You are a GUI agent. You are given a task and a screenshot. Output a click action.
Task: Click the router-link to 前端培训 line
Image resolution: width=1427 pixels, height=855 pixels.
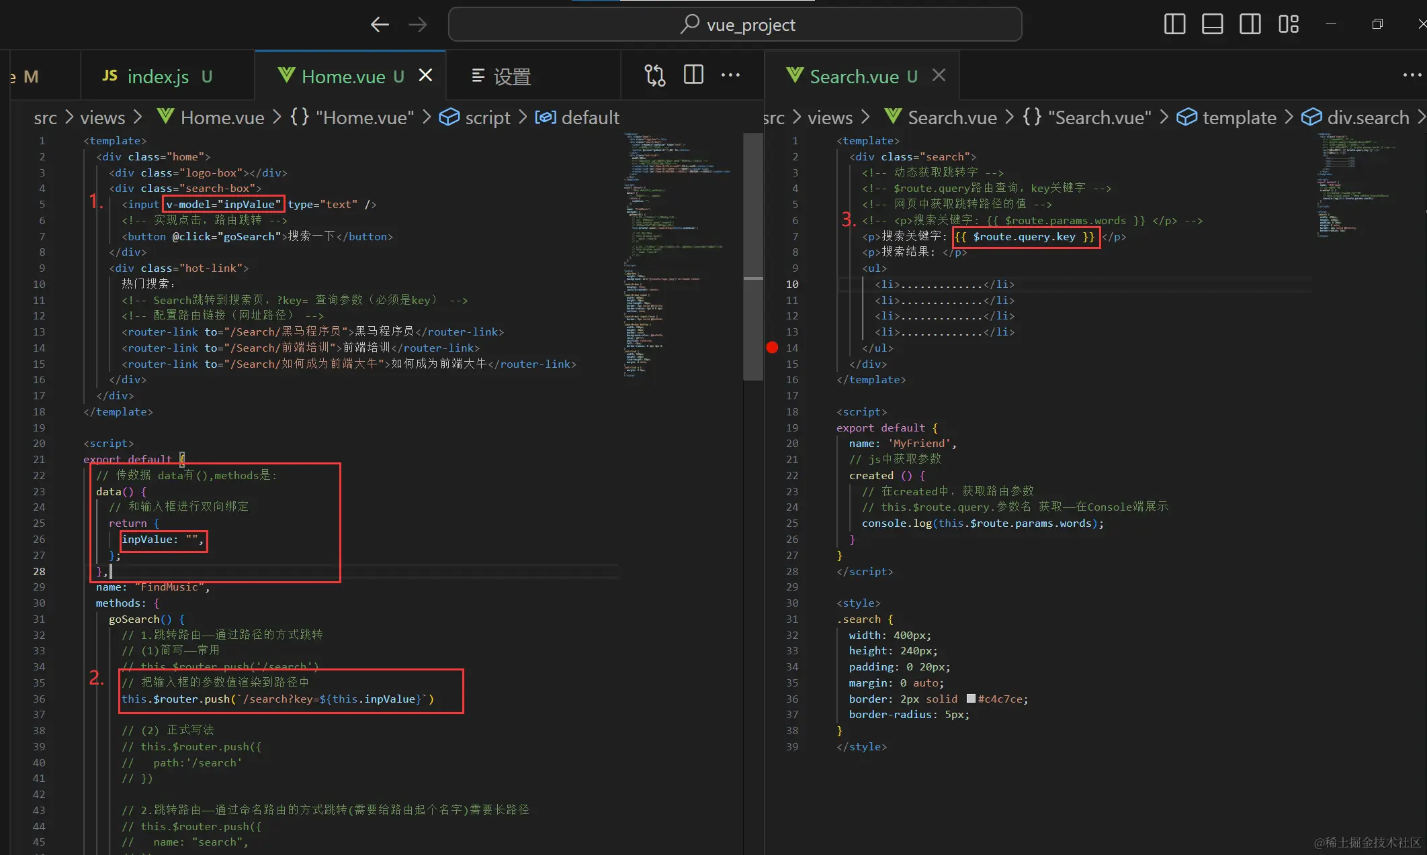coord(300,348)
